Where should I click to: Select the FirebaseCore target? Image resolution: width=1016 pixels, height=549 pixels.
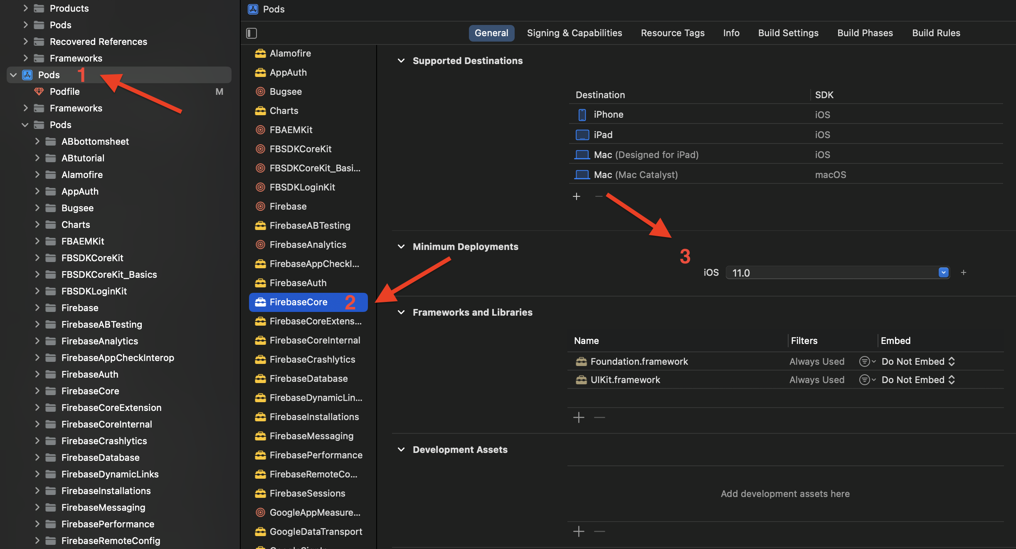(x=308, y=302)
